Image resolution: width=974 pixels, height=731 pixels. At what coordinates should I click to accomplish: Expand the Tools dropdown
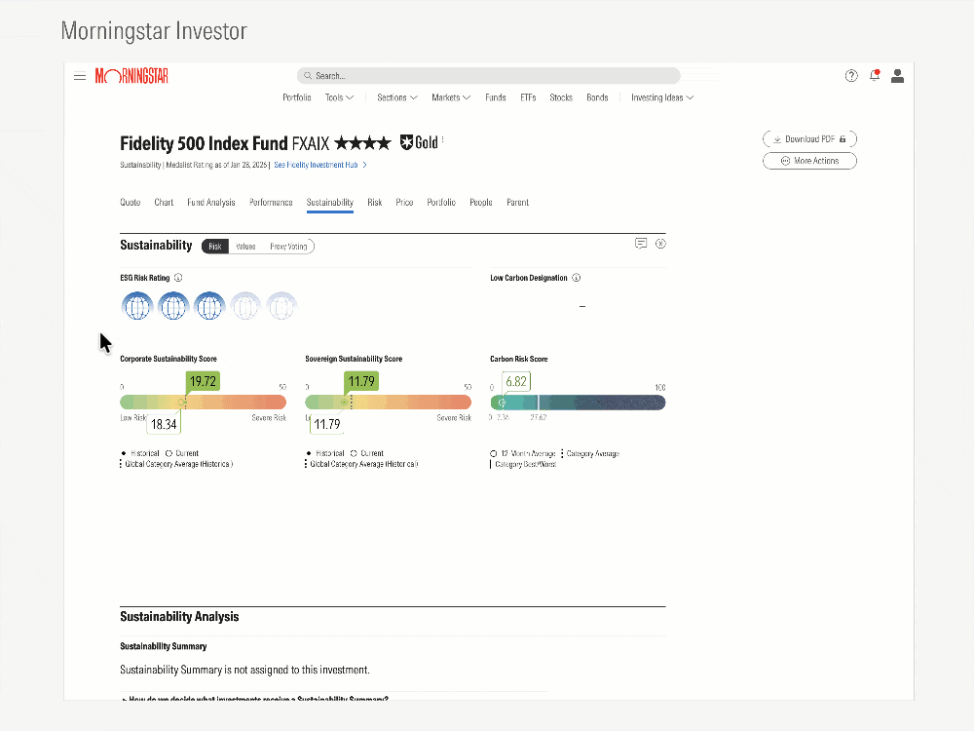pyautogui.click(x=339, y=97)
